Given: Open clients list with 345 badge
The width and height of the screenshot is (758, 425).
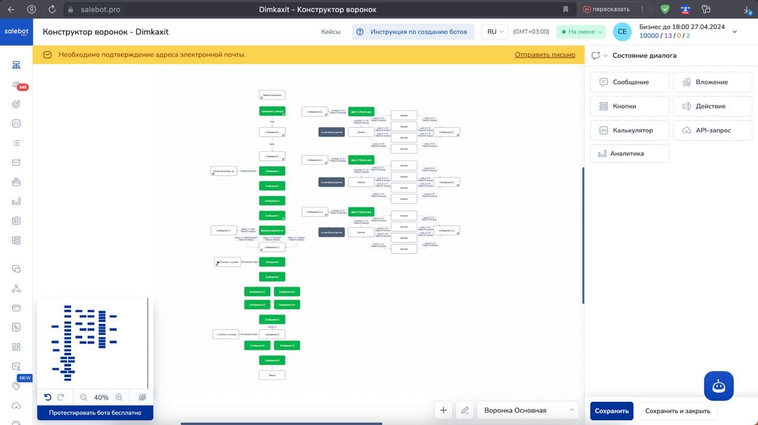Looking at the screenshot, I should click(17, 85).
